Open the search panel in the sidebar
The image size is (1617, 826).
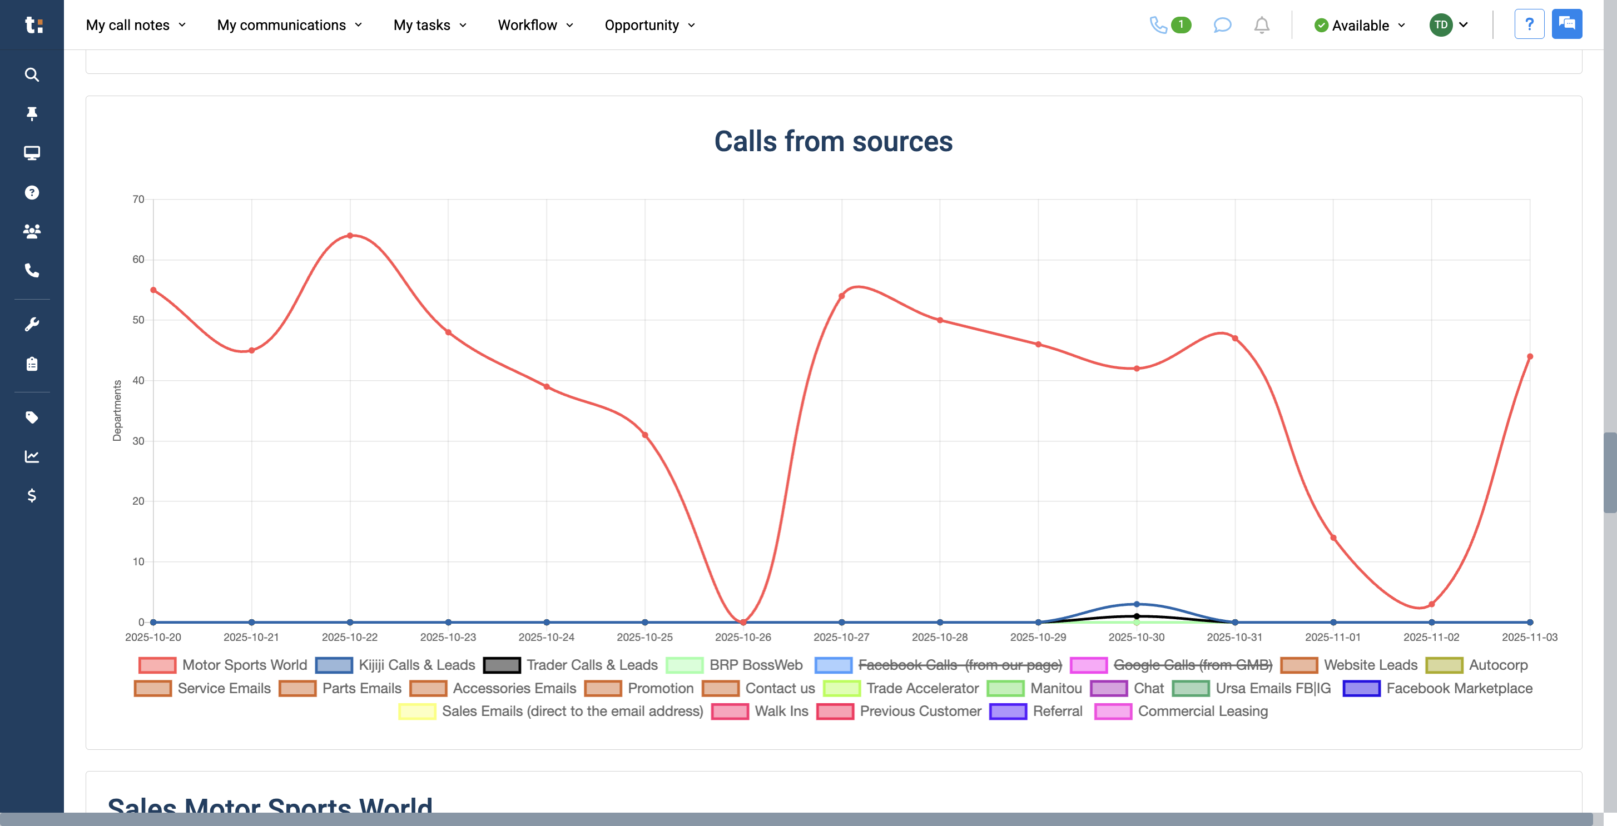31,74
